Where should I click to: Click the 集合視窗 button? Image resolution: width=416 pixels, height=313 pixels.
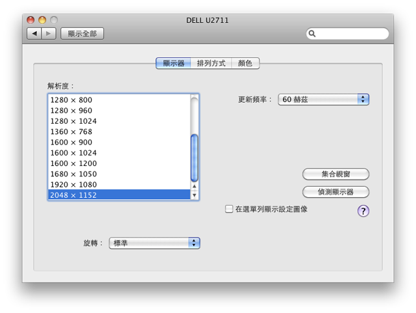click(x=335, y=174)
